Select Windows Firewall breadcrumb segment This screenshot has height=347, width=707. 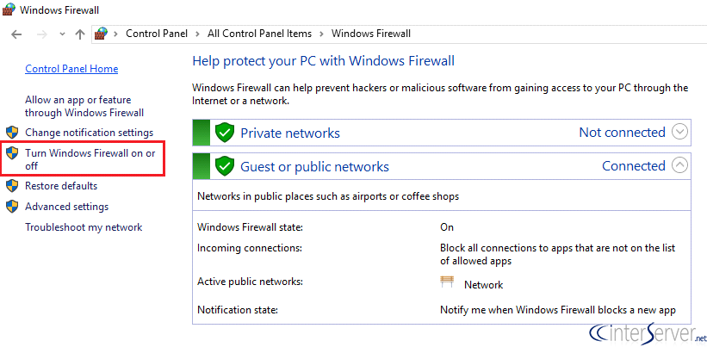click(370, 34)
